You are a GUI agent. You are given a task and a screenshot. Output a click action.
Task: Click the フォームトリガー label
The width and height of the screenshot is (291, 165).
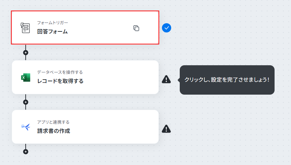[x=52, y=23]
